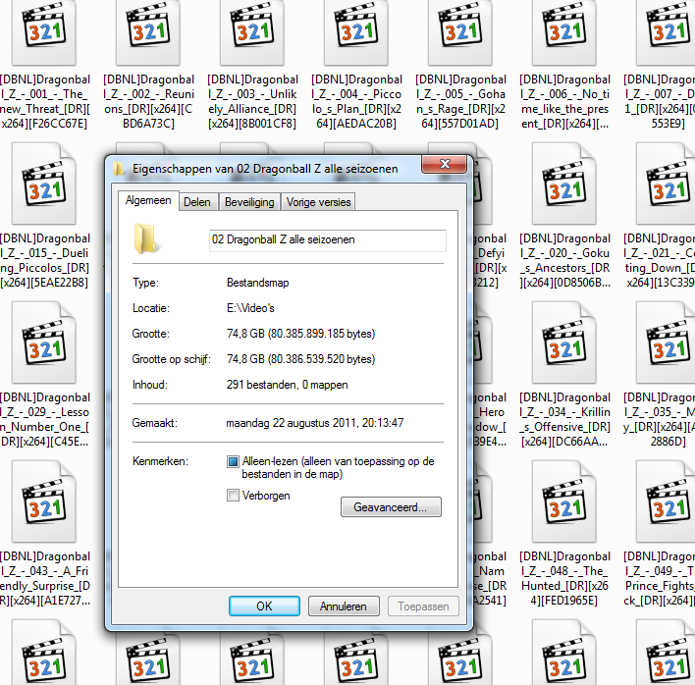Viewport: 695px width, 685px height.
Task: Open the Geavanceerd... attributes dialog
Action: (x=391, y=507)
